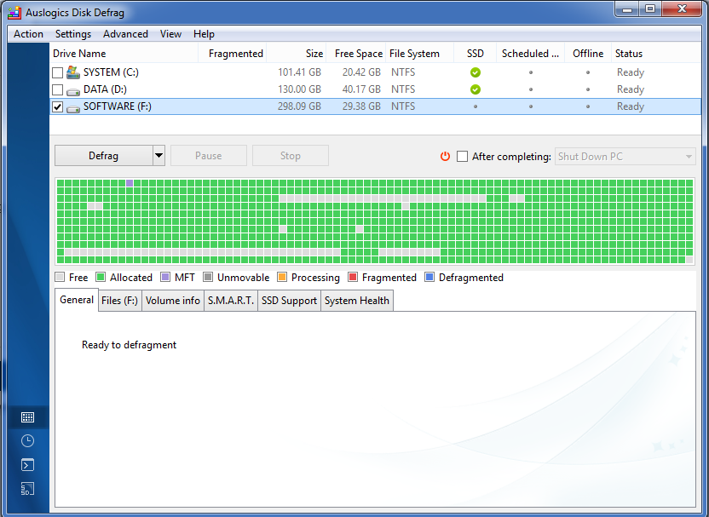This screenshot has height=517, width=709.
Task: Open the Action menu
Action: tap(28, 34)
